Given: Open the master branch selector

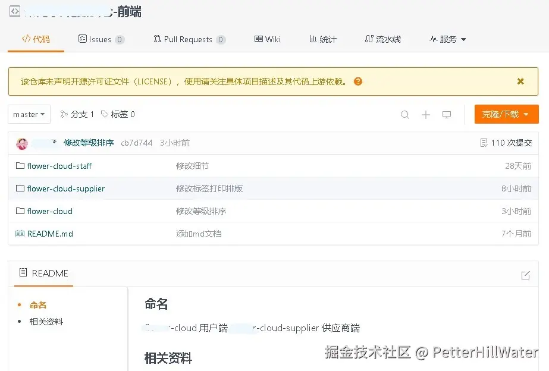Looking at the screenshot, I should click(x=29, y=114).
